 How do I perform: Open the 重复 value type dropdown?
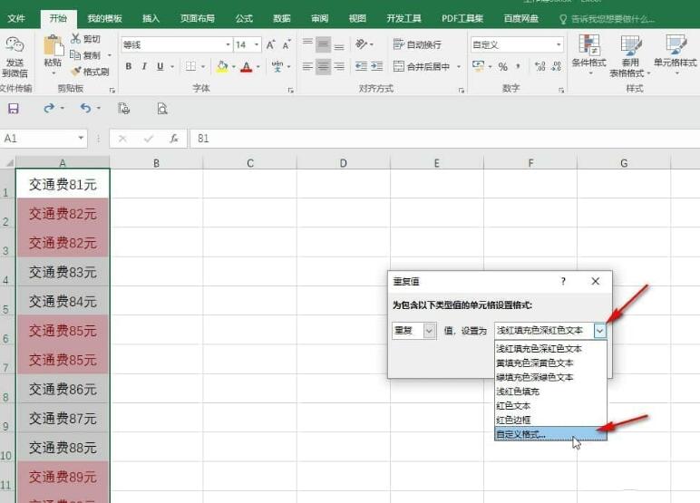tap(429, 331)
